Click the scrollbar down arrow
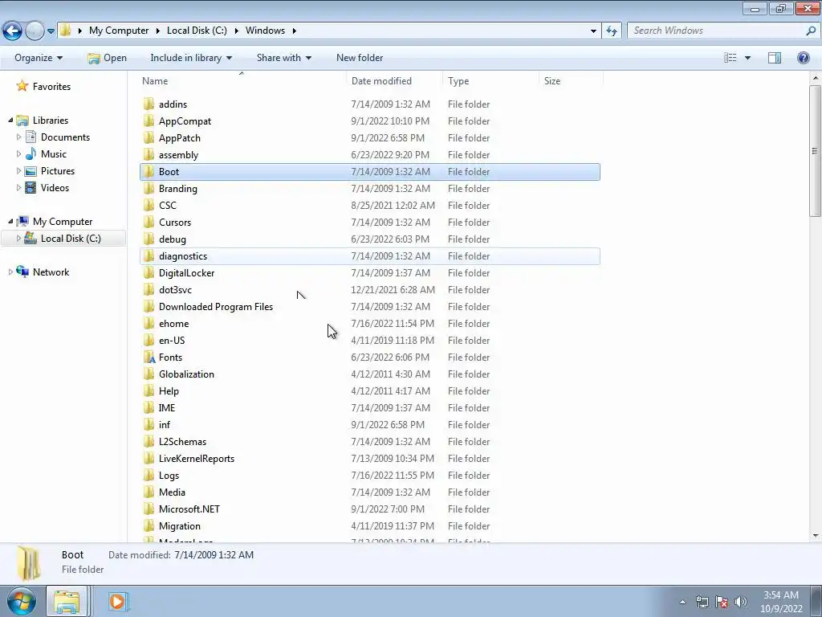 coord(816,536)
